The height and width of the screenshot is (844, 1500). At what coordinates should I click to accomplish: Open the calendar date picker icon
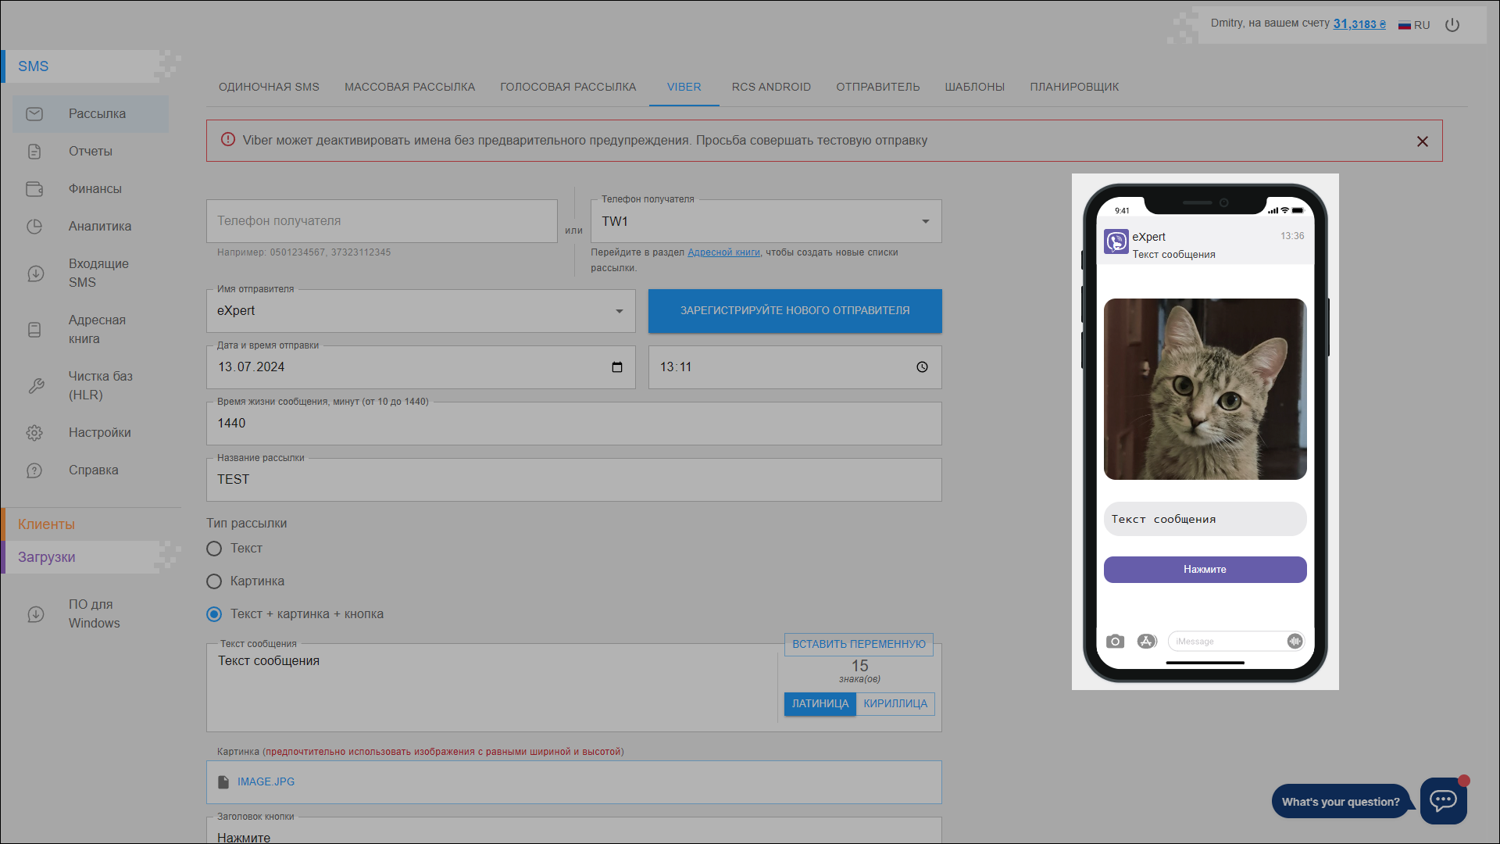point(617,367)
